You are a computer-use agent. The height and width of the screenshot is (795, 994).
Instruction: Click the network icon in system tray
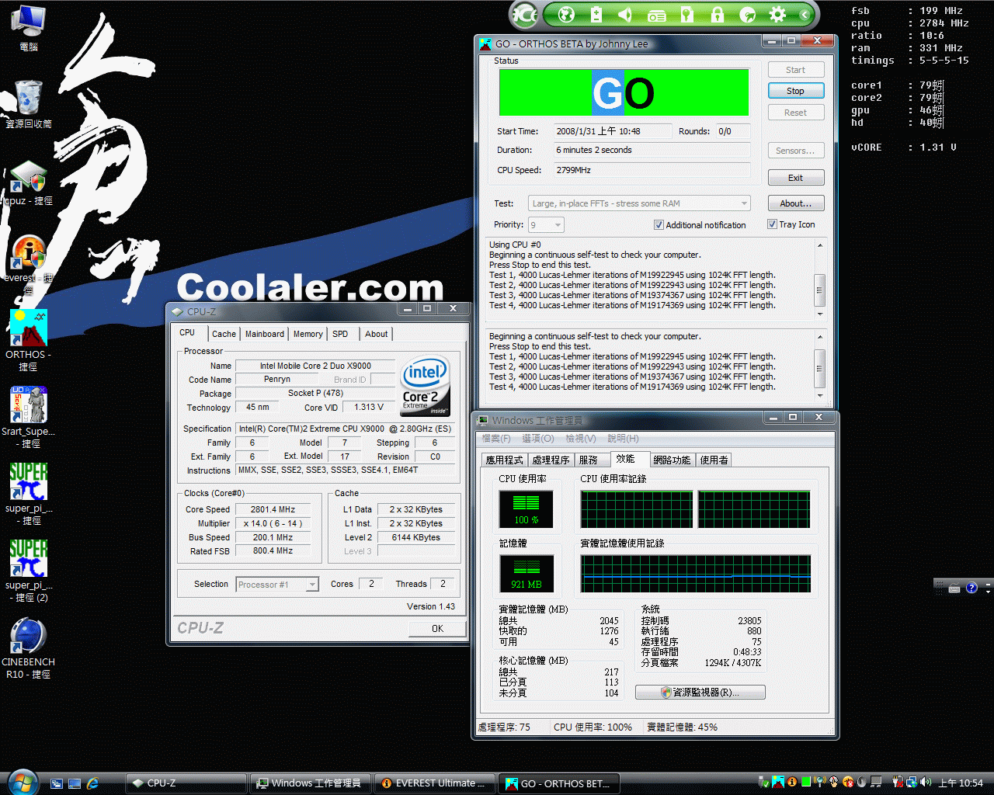[912, 783]
